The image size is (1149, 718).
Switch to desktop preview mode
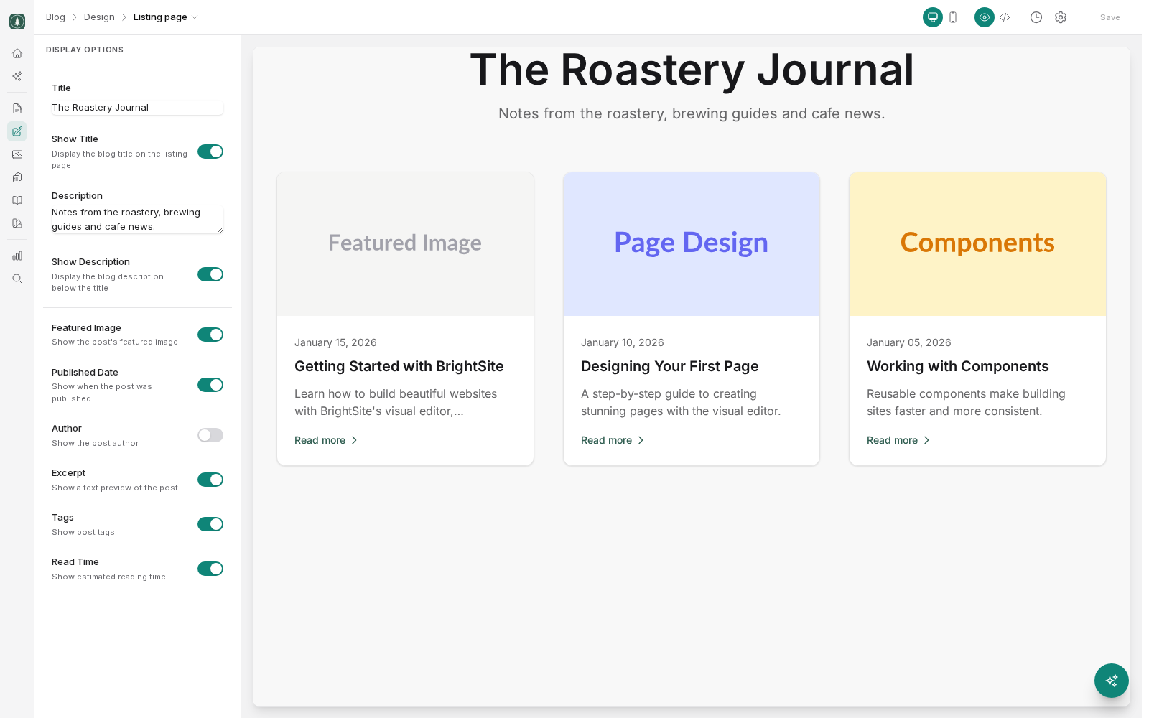tap(933, 17)
